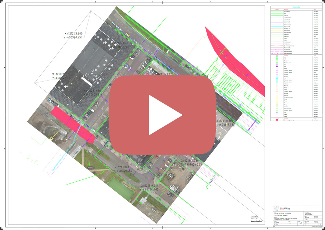Click coordinate label X=121300.078
This screenshot has height=230, width=325.
123,169
